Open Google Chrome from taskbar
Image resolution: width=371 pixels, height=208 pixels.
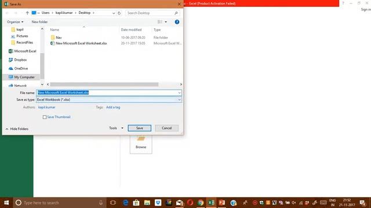[201, 203]
